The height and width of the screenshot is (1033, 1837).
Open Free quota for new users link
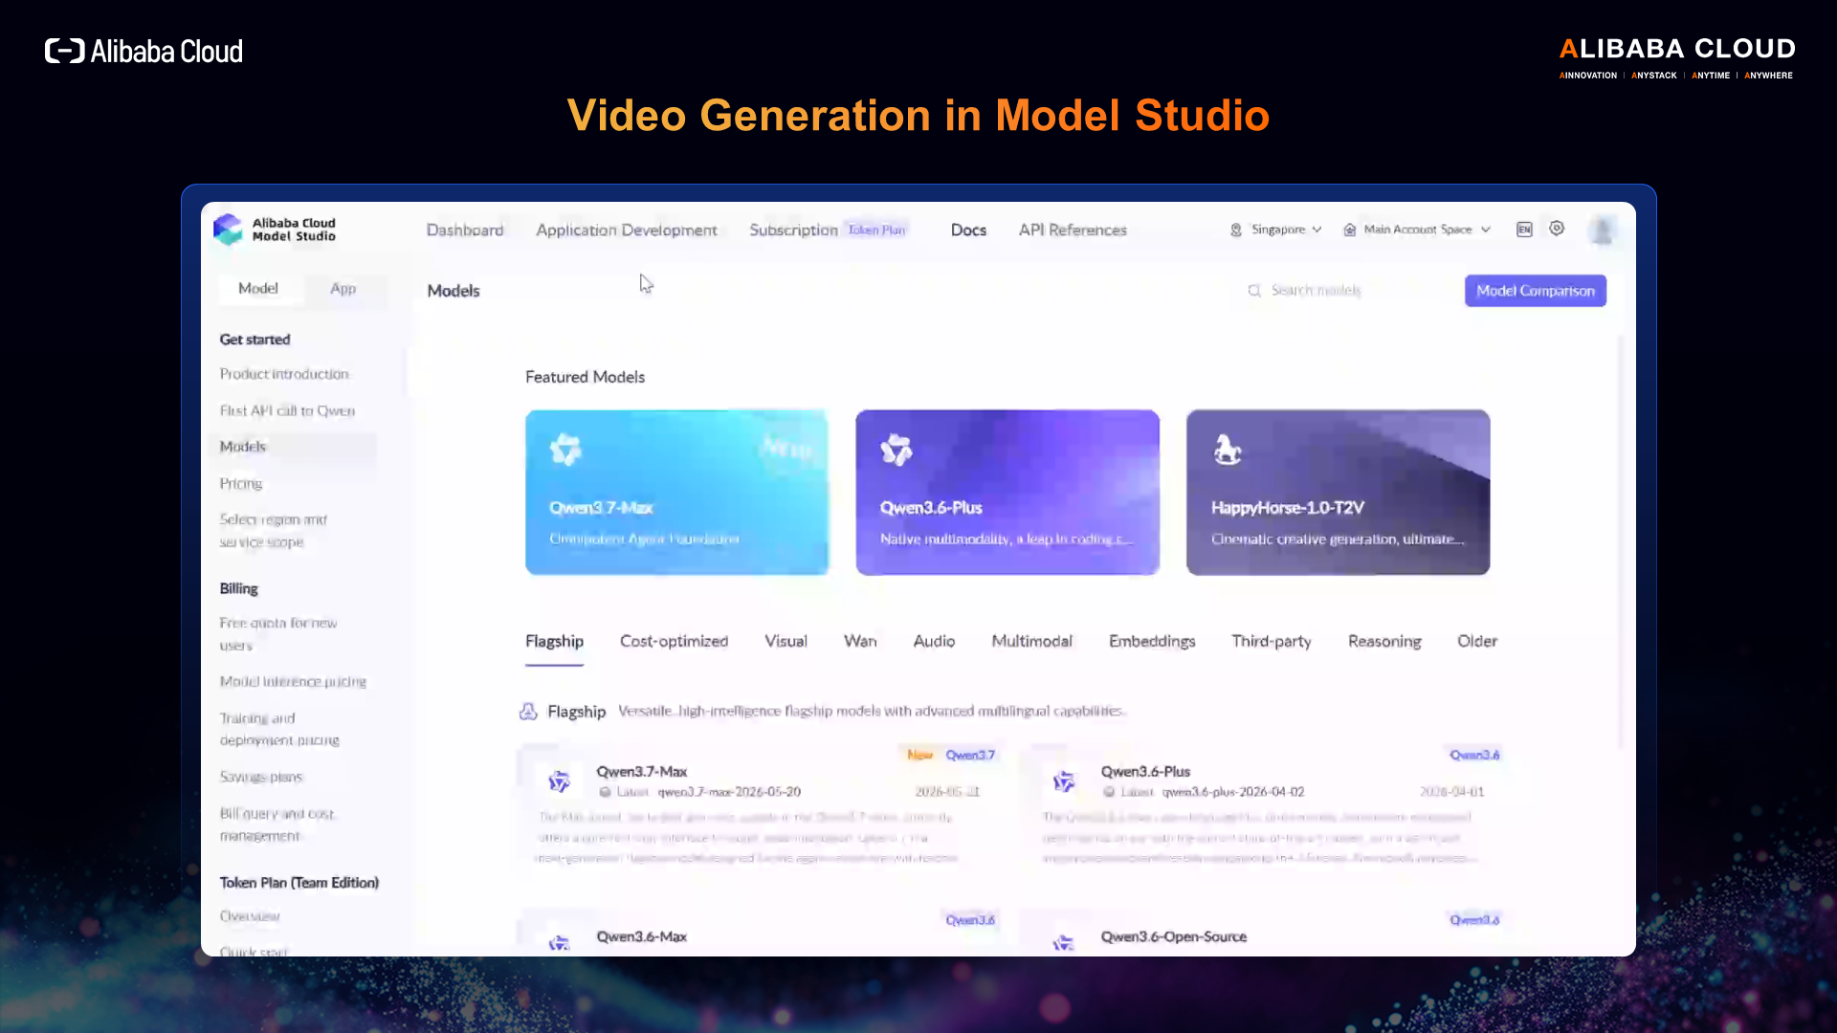point(278,634)
